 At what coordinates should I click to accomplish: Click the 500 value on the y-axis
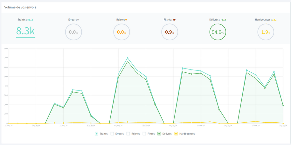point(6,76)
